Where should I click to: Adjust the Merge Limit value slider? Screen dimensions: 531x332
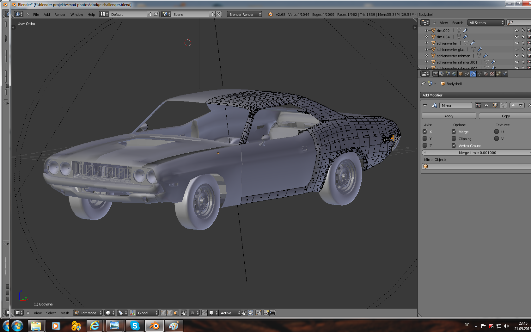point(477,152)
